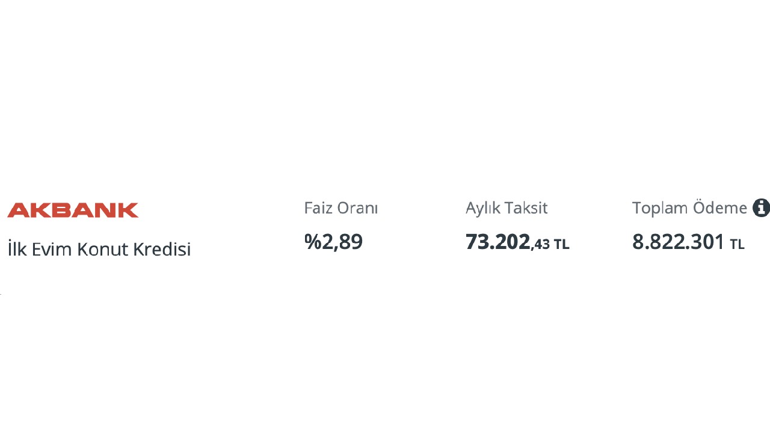Click the 73.202 monthly installment amount
This screenshot has height=433, width=770.
[x=498, y=242]
